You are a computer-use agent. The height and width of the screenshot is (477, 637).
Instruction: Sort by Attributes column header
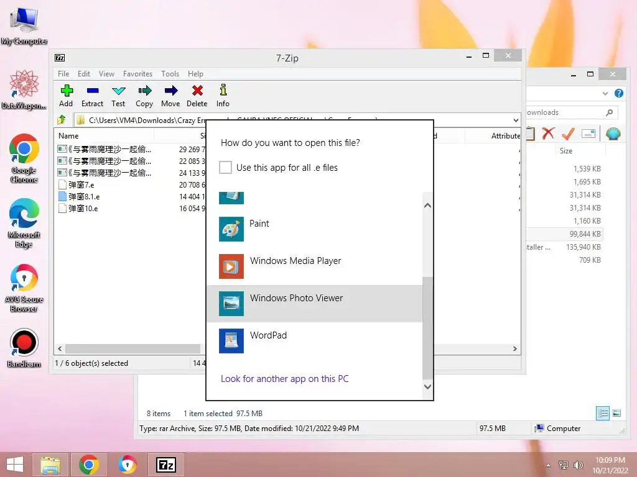coord(493,136)
